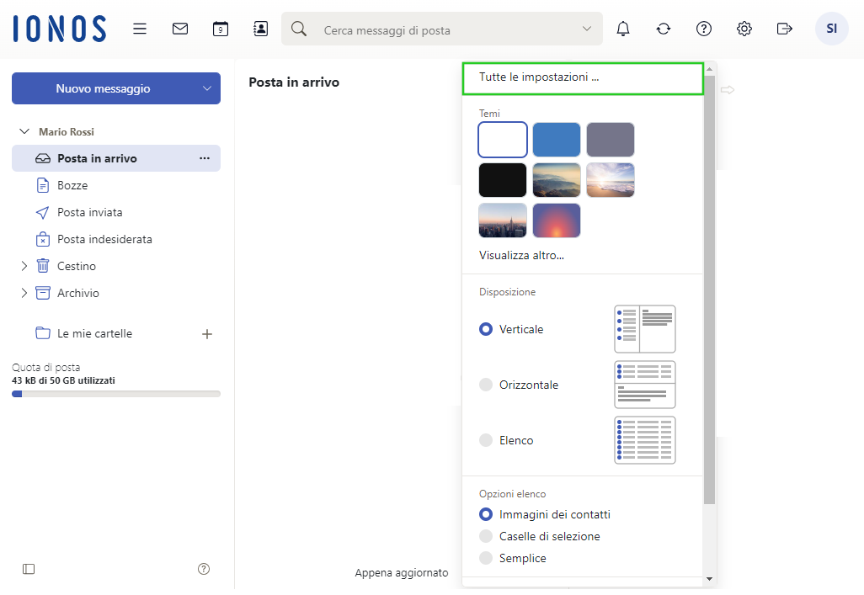Open Tutte le impostazioni menu entry
The width and height of the screenshot is (864, 595).
click(583, 78)
